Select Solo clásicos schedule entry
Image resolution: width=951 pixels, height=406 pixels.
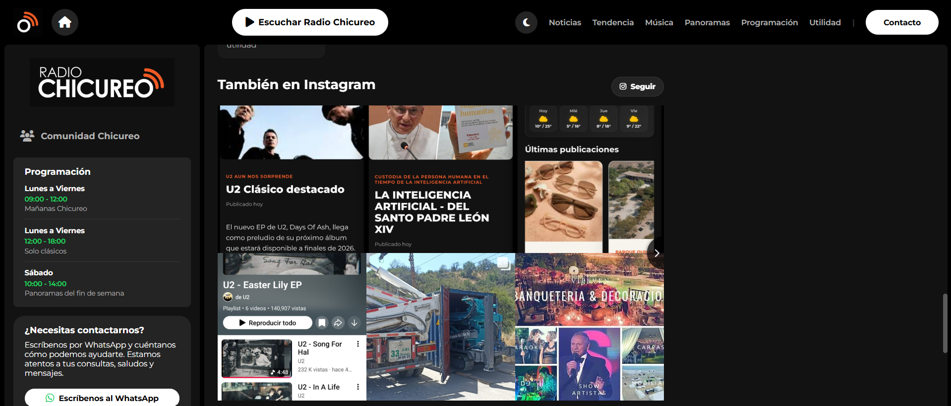102,241
